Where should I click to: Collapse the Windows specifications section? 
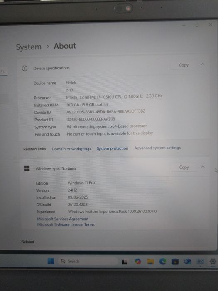203,167
